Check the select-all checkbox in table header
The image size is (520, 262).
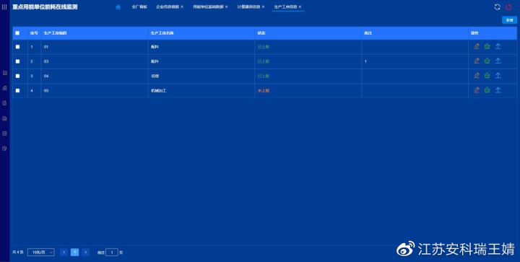pos(17,33)
